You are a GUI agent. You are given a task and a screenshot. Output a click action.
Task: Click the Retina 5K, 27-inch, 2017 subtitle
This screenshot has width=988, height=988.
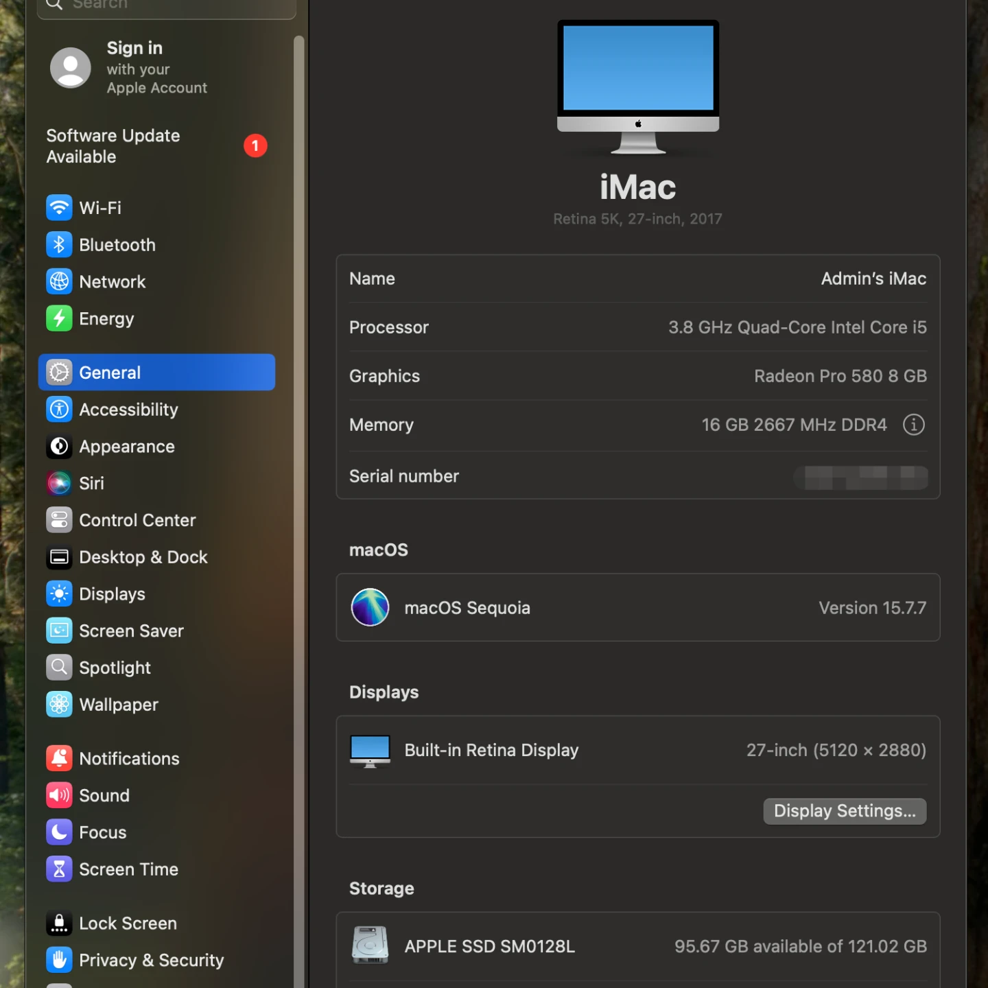pos(637,219)
